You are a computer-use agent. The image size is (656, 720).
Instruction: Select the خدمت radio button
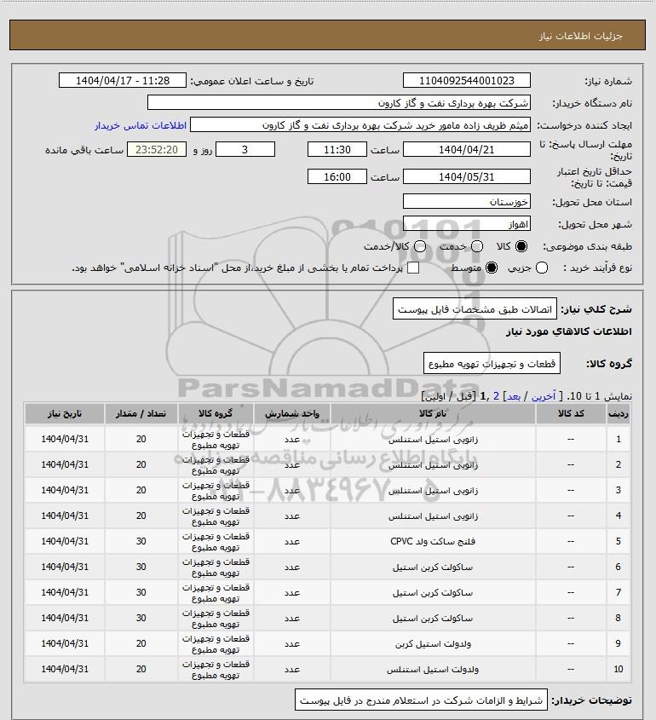(x=477, y=246)
